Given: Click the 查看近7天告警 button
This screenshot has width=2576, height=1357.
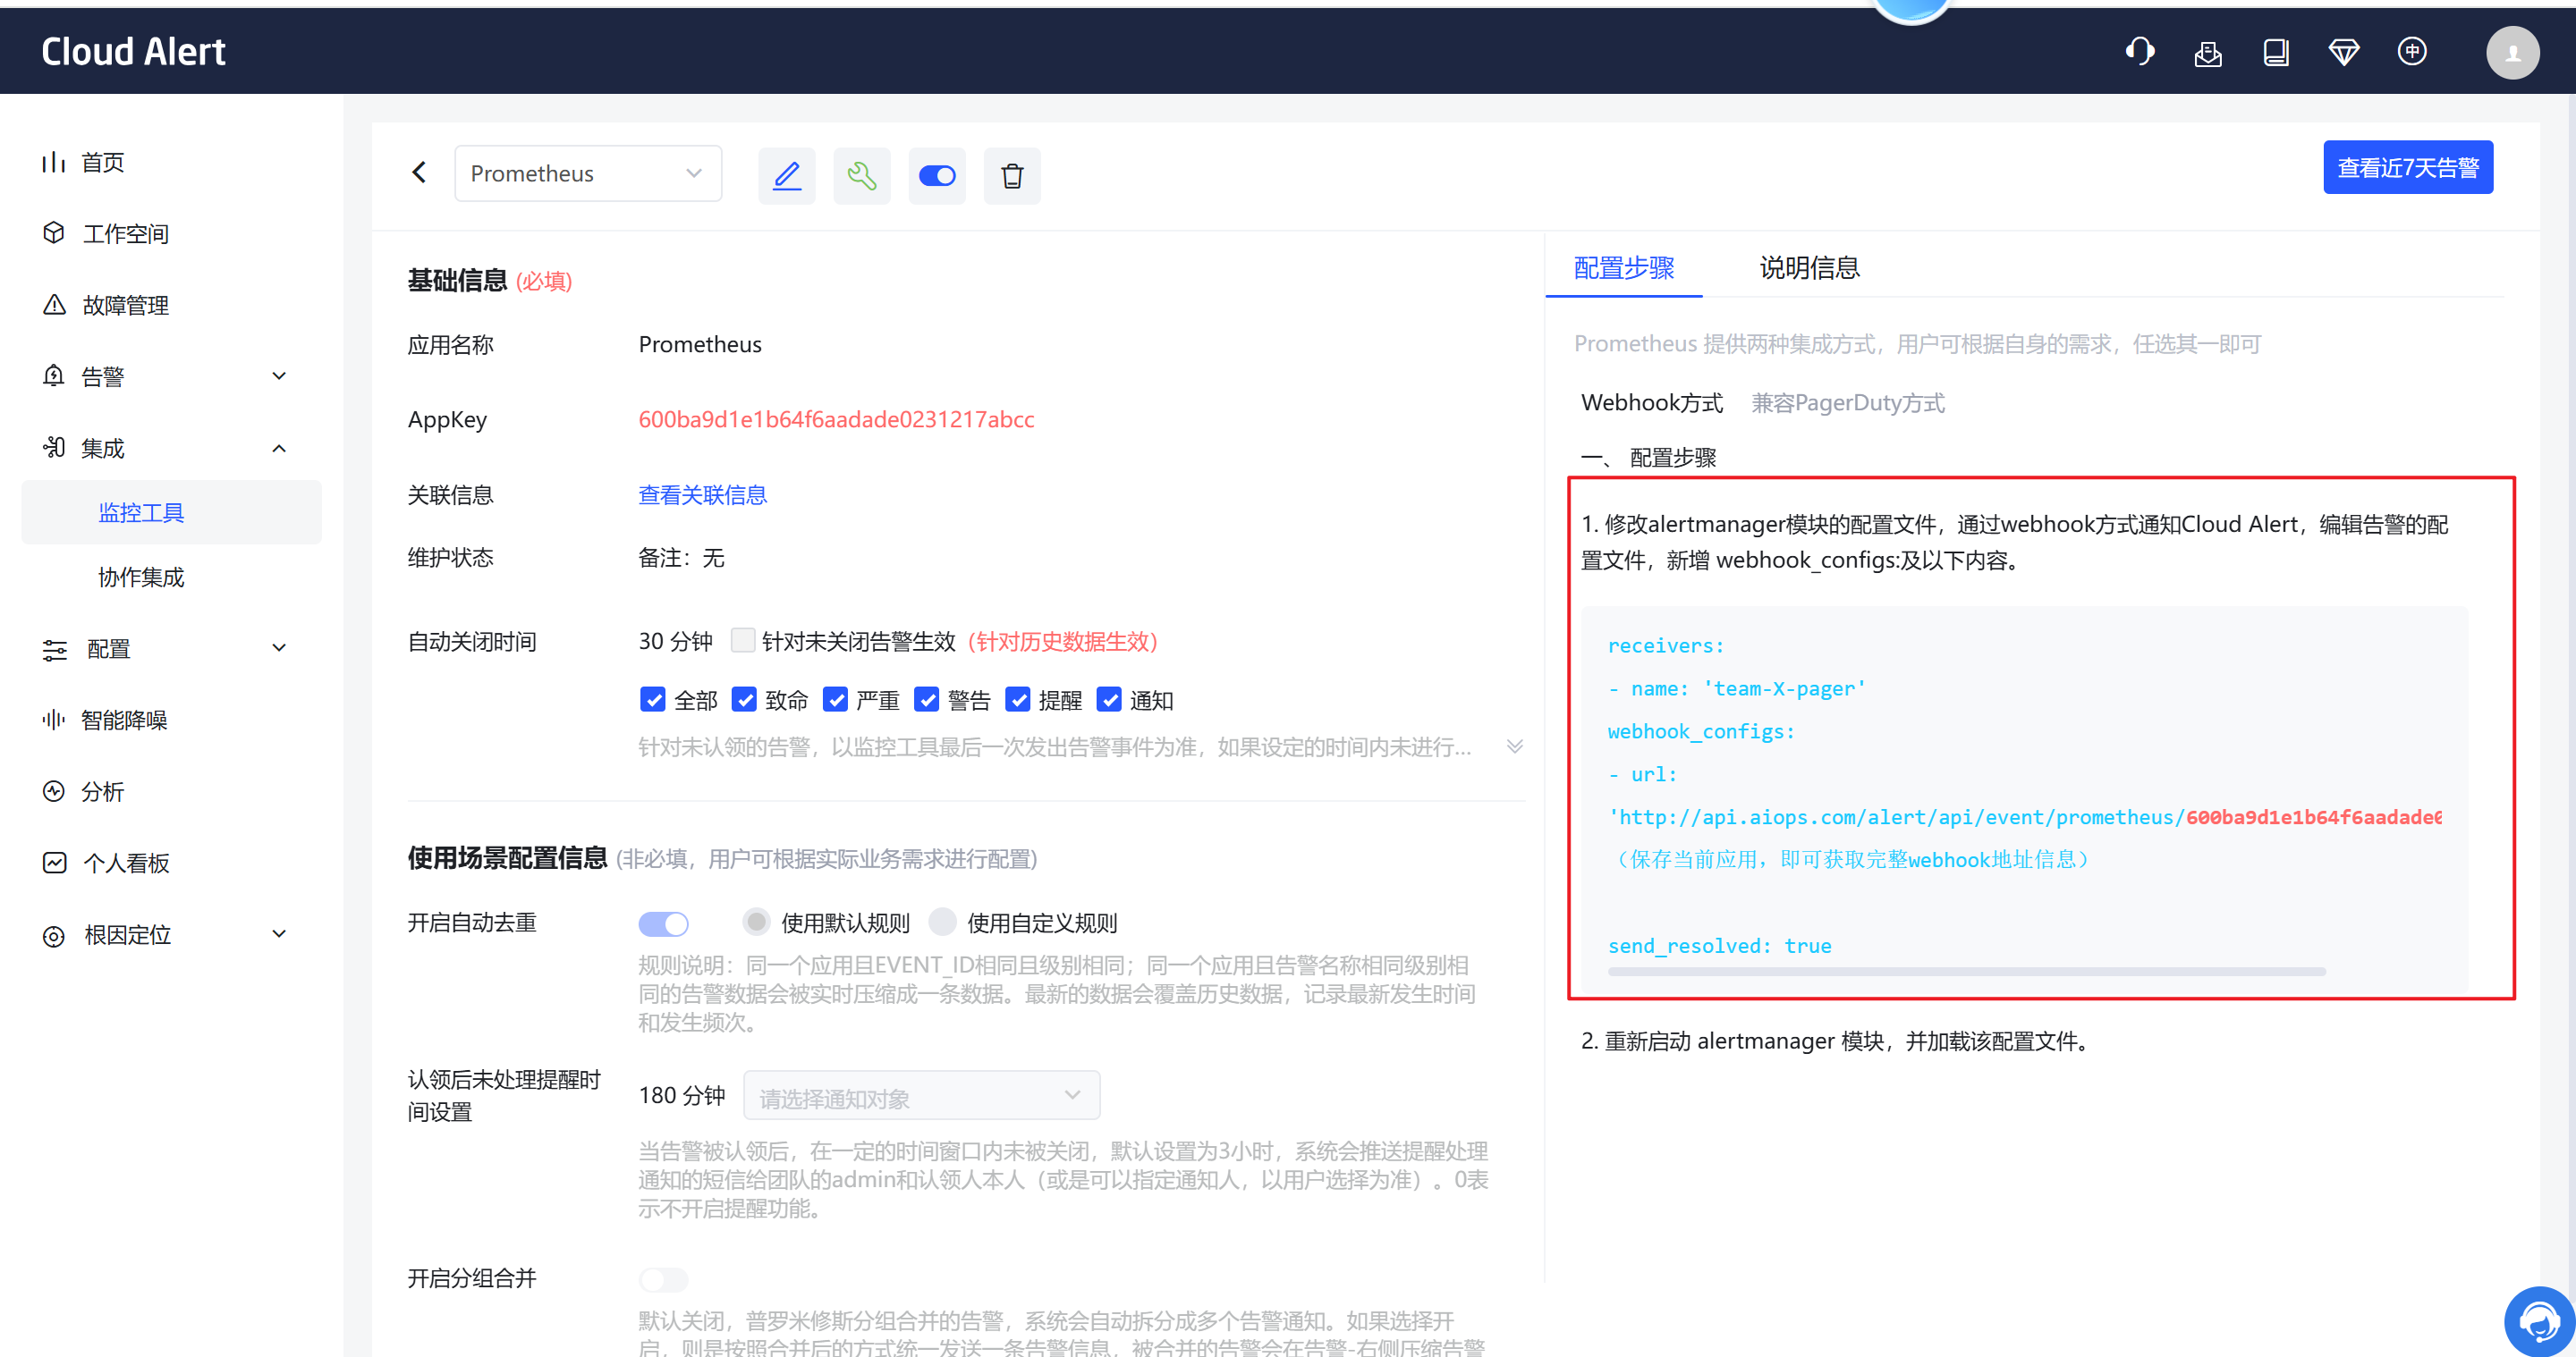Looking at the screenshot, I should point(2407,167).
